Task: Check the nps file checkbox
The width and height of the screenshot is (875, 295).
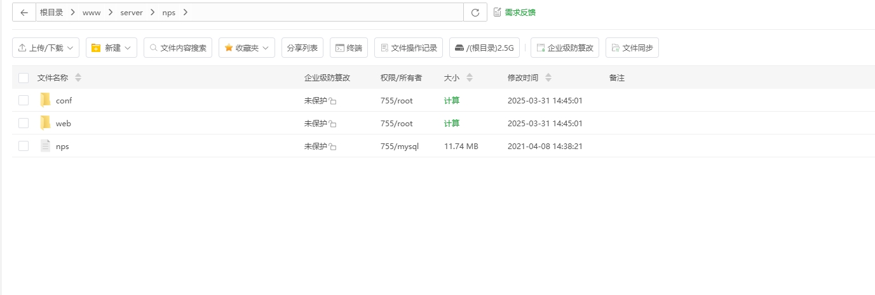Action: [24, 146]
